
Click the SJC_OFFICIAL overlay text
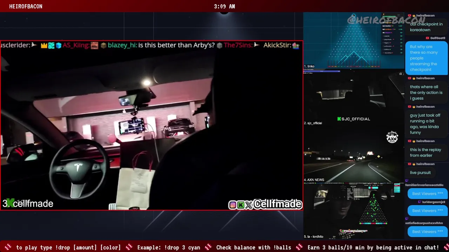[x=356, y=119]
